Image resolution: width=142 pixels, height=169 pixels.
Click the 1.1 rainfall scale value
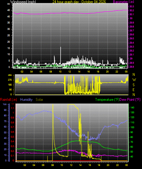click(x=12, y=108)
